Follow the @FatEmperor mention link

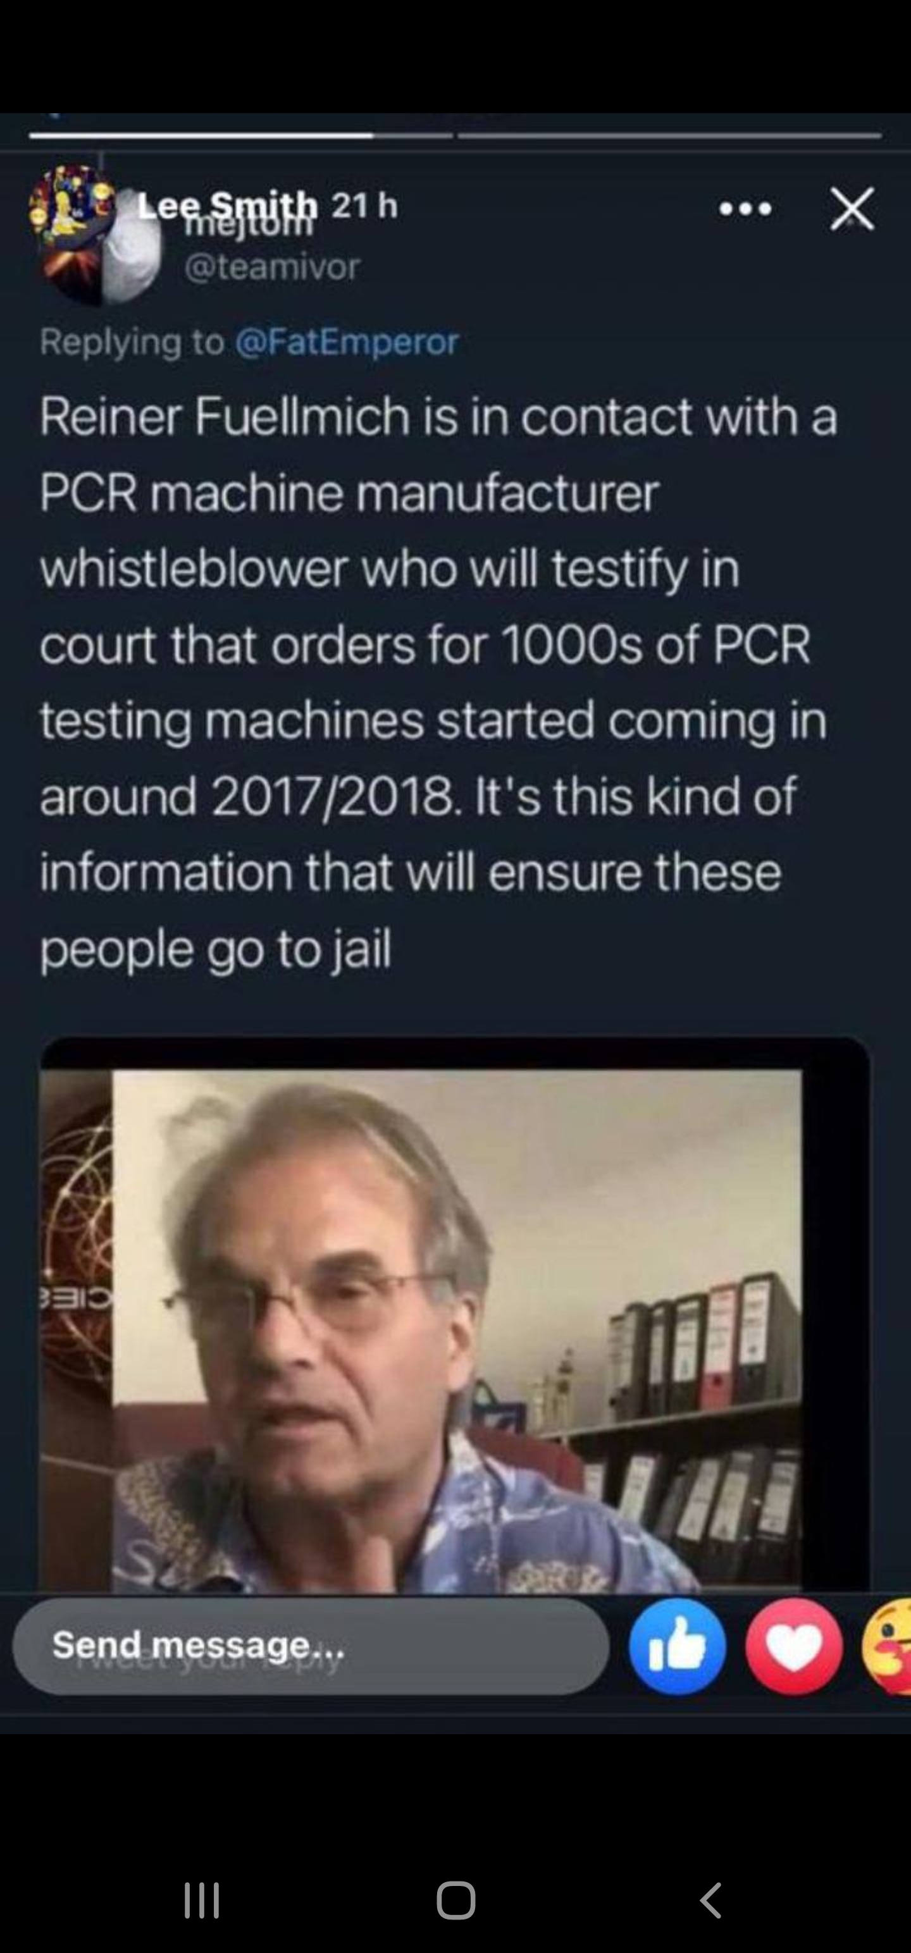coord(347,342)
